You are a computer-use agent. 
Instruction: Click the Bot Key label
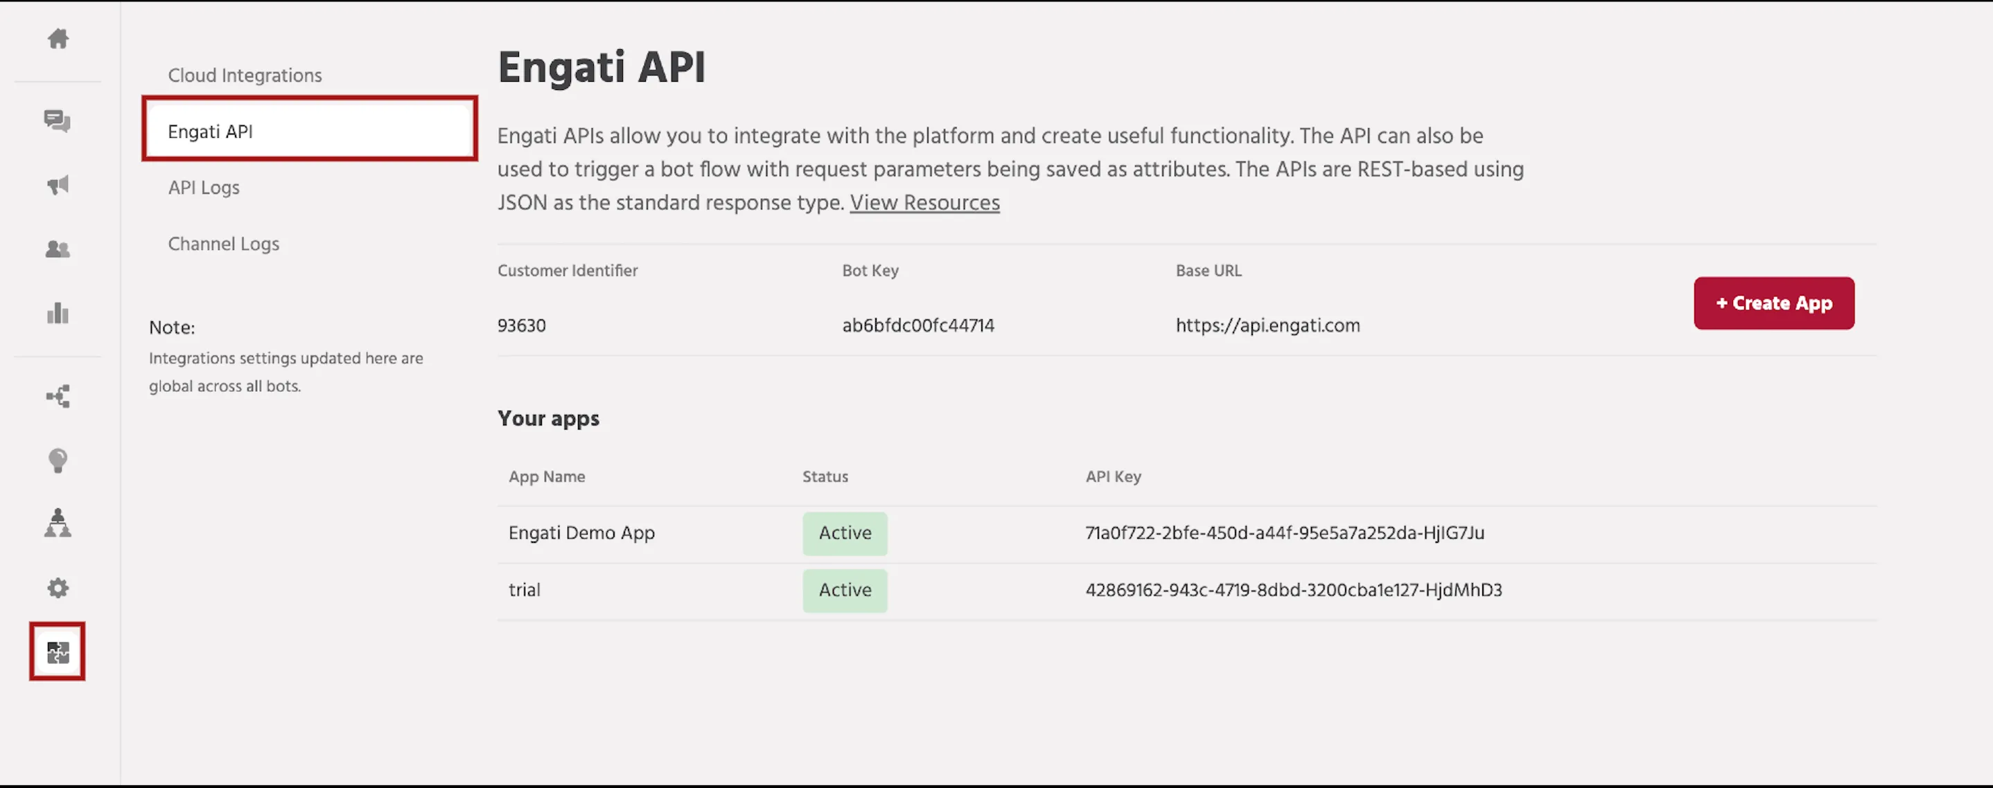870,271
